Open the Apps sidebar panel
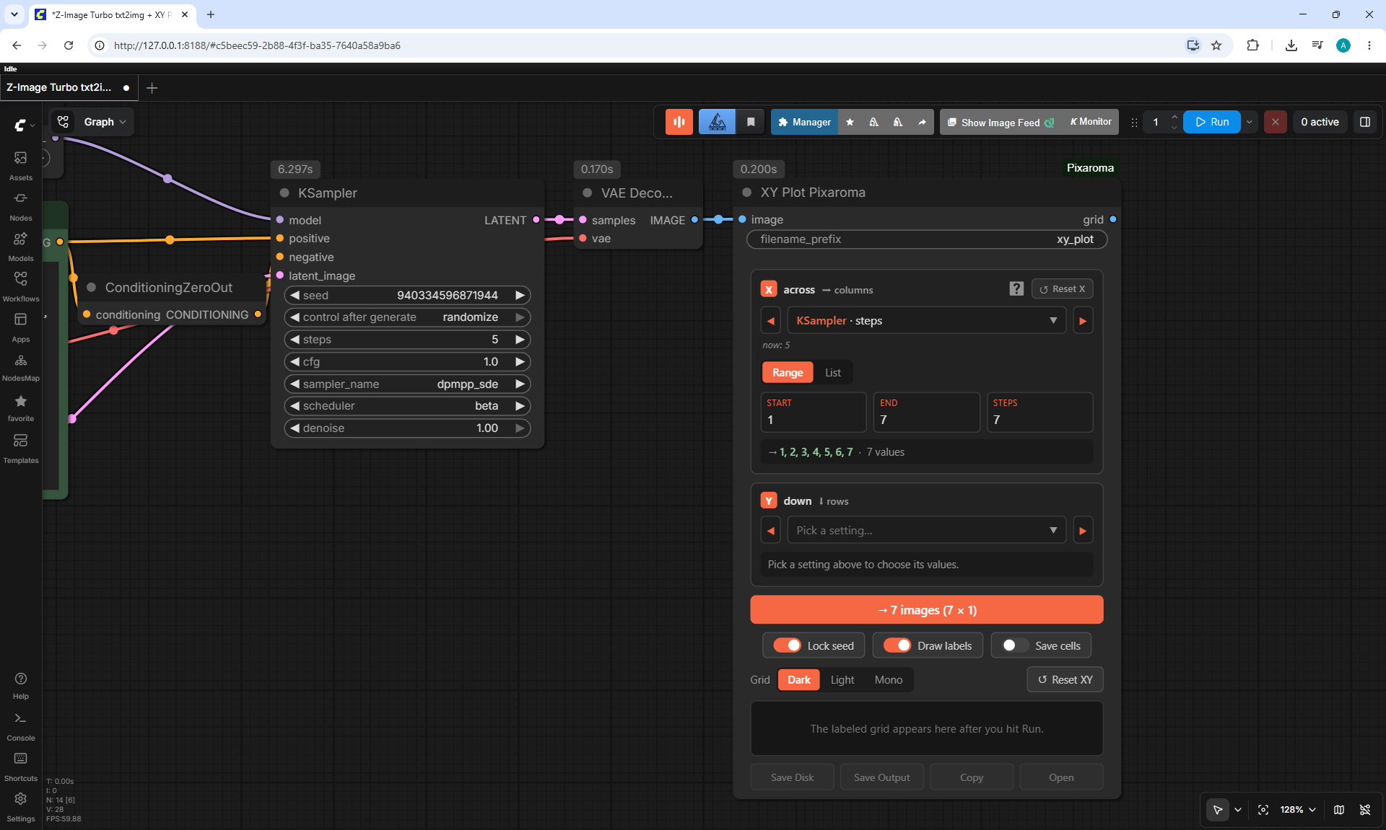 click(20, 327)
